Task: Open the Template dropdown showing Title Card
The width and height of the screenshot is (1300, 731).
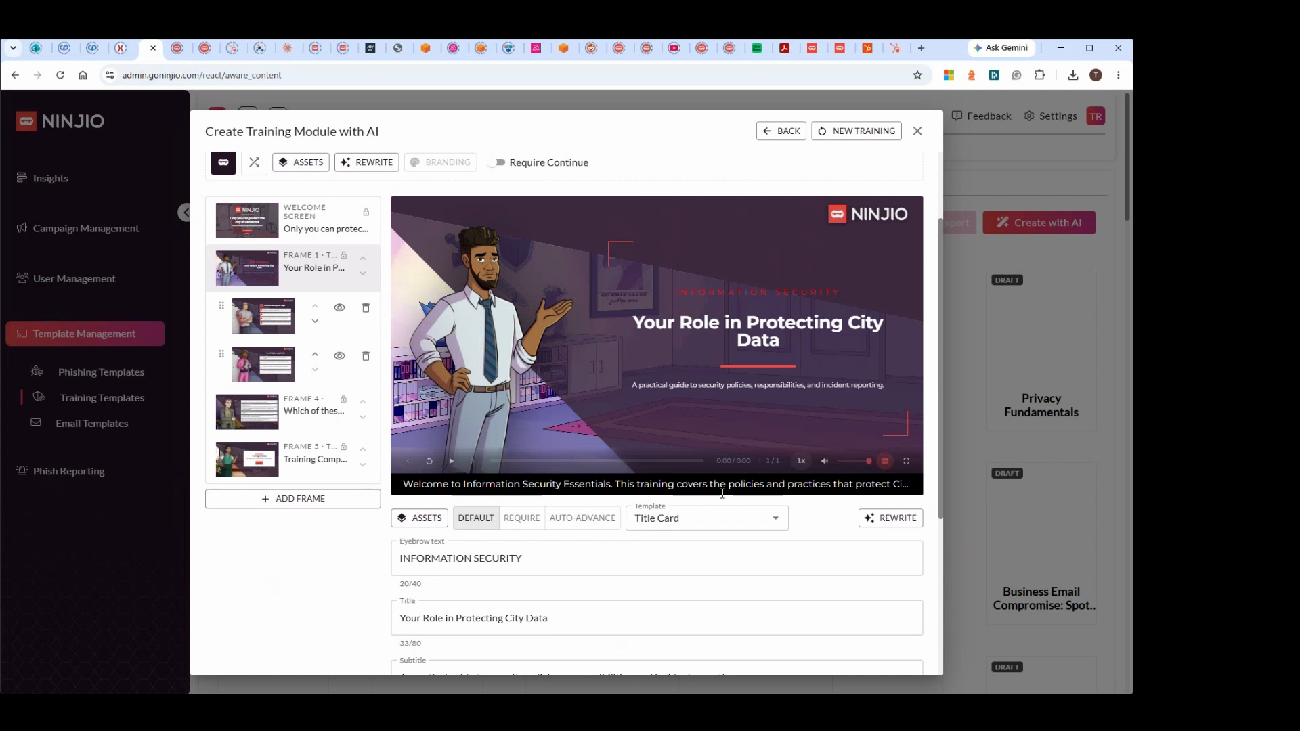Action: coord(707,518)
